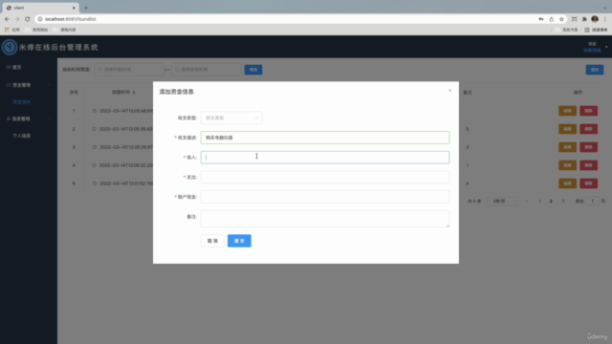Click page 1 in pagination

point(539,202)
